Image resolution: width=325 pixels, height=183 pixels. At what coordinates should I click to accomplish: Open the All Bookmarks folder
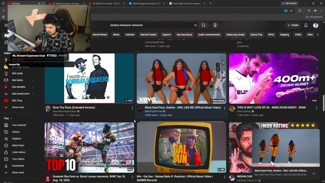(x=314, y=17)
